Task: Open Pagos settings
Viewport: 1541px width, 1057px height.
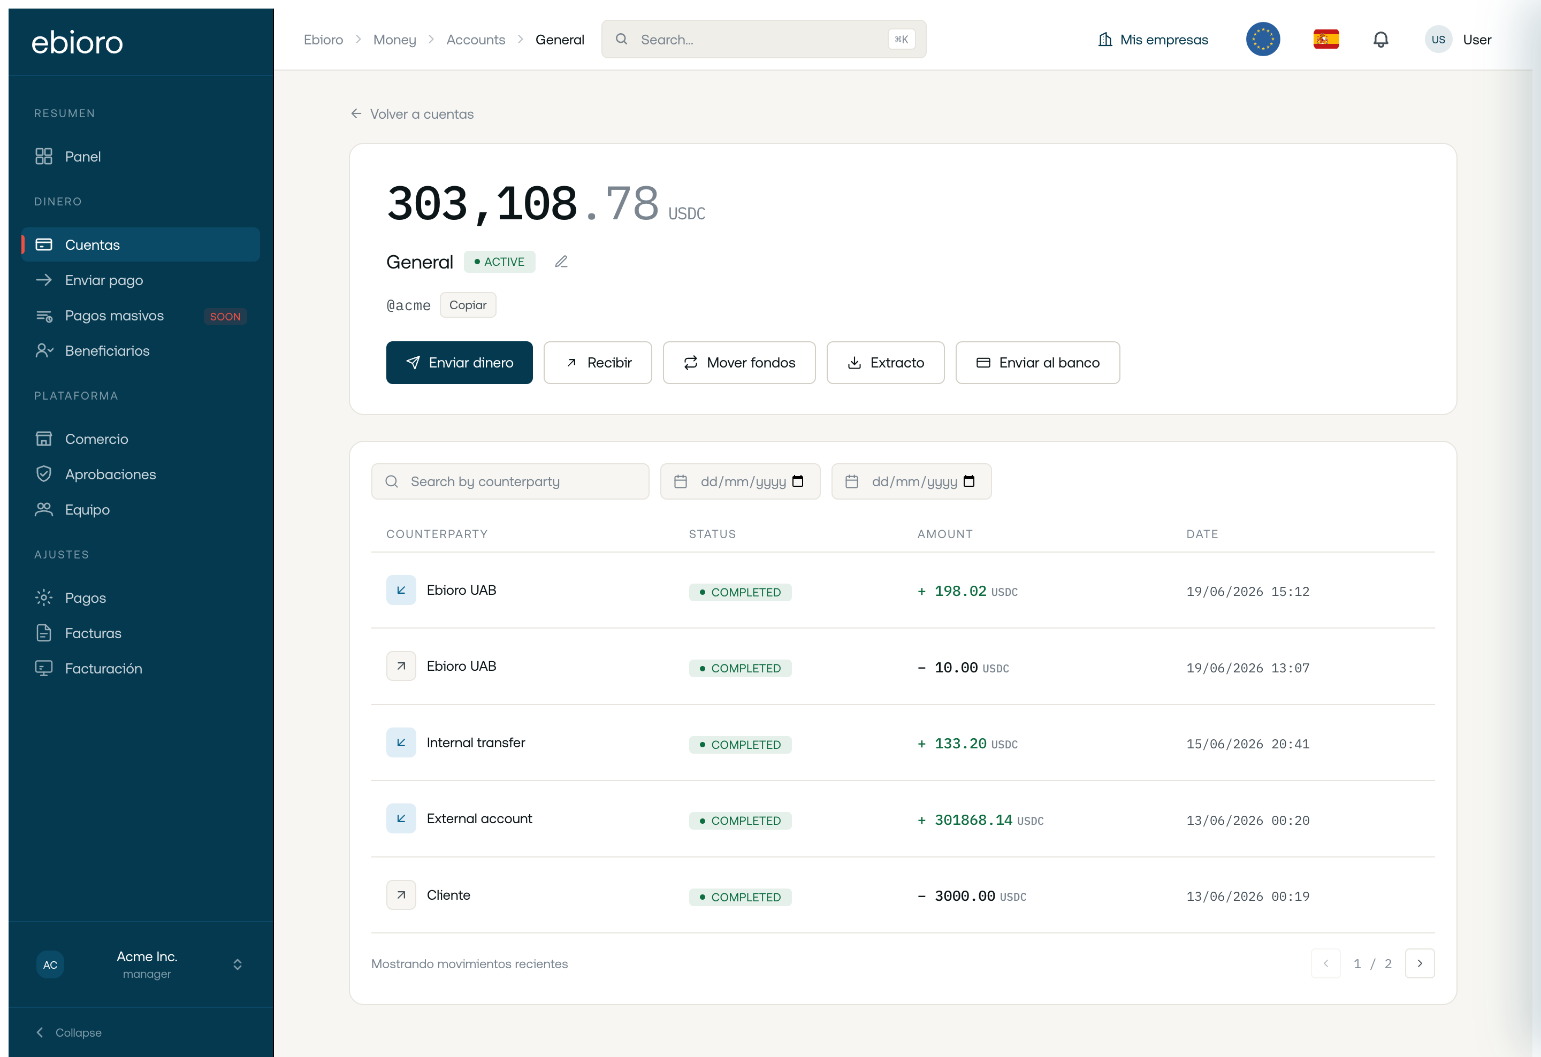Action: tap(141, 598)
